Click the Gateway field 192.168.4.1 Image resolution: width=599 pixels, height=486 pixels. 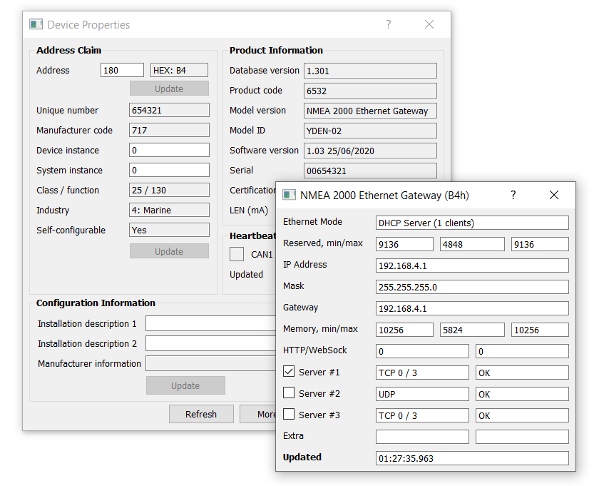click(x=472, y=308)
